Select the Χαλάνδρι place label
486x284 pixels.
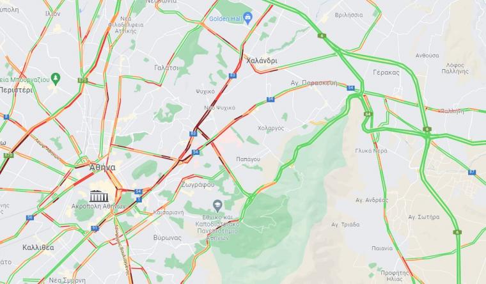(x=262, y=61)
